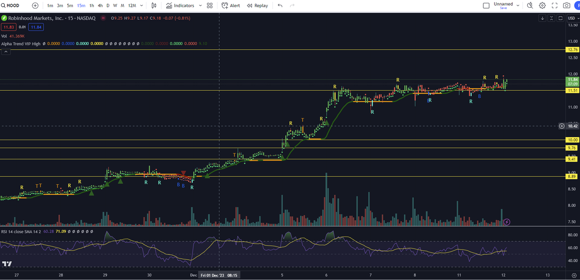This screenshot has height=280, width=580.
Task: Save the chart layout via Save link
Action: (504, 8)
